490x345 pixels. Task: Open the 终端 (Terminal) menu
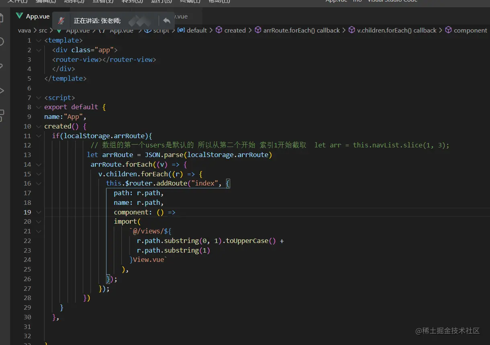tap(190, 1)
